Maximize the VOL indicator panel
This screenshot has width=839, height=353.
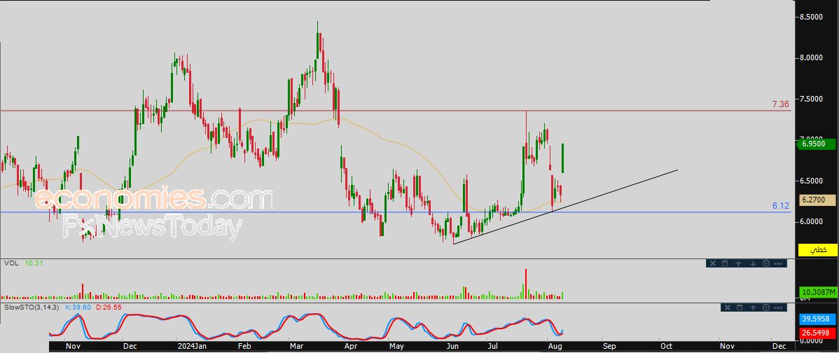click(725, 263)
